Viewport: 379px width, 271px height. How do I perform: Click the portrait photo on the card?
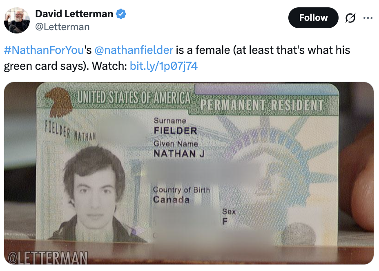96,193
